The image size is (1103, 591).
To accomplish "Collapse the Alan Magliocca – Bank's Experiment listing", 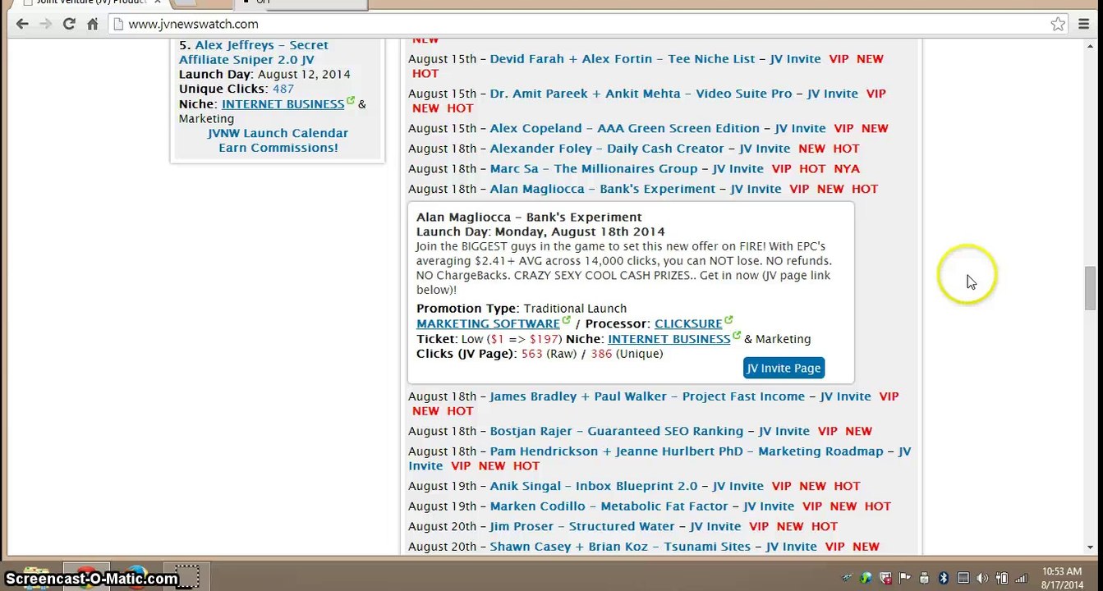I will [x=603, y=189].
